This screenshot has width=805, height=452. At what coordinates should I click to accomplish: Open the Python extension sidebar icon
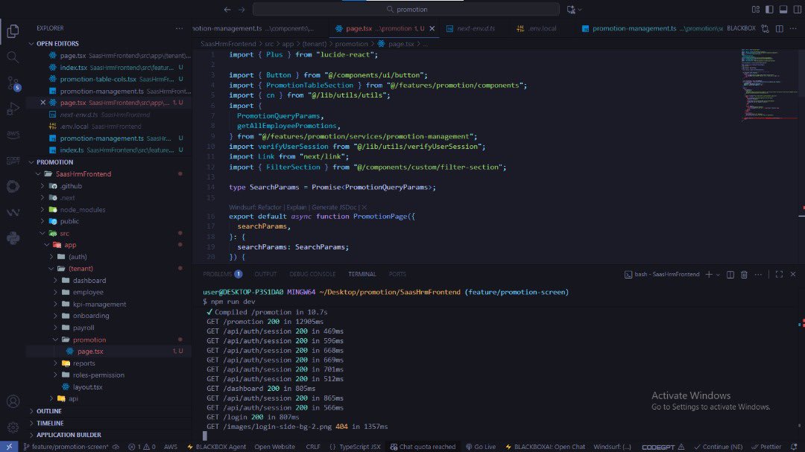tap(13, 238)
